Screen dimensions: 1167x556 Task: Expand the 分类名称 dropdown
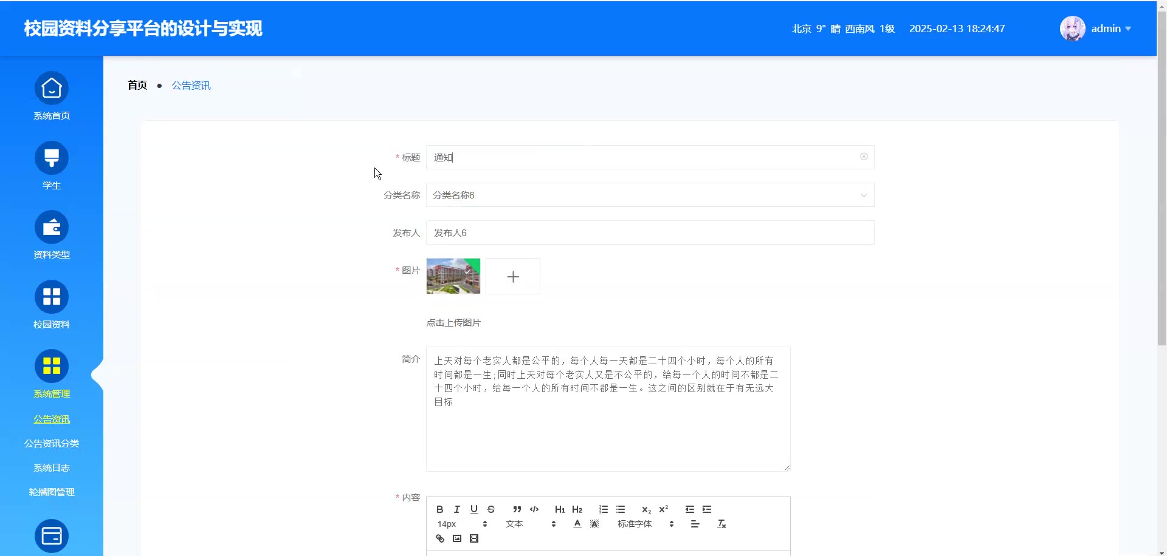tap(864, 195)
